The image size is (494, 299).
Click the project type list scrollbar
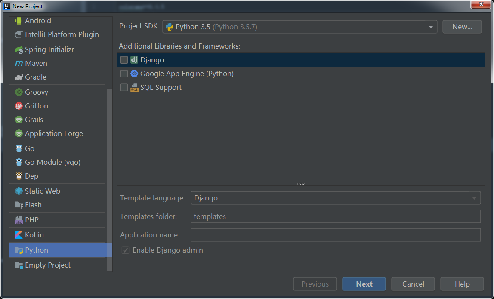coord(110,179)
